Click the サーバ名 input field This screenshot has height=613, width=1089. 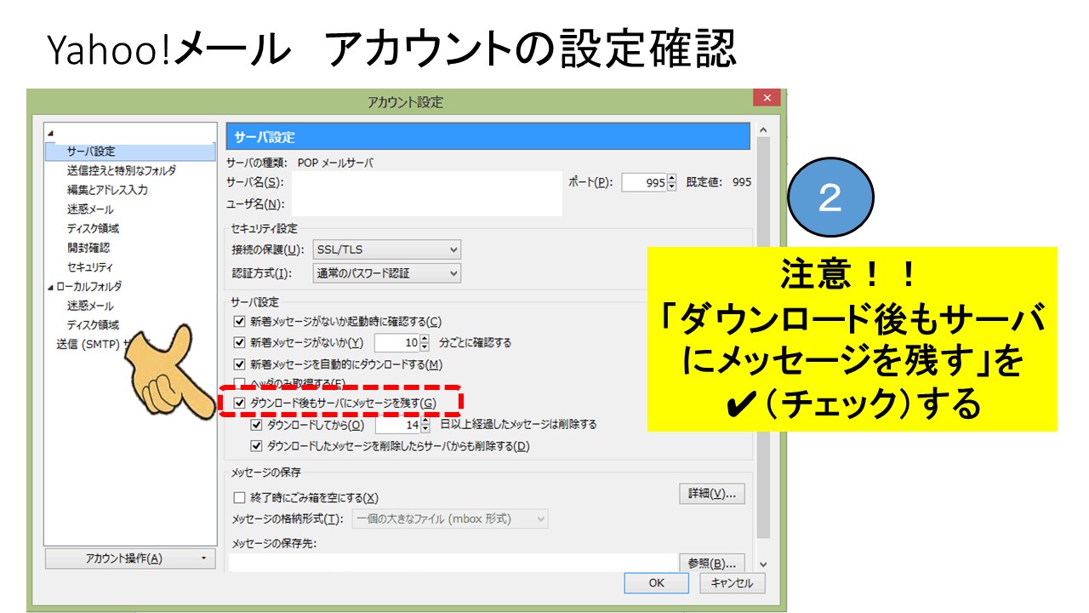tap(426, 182)
